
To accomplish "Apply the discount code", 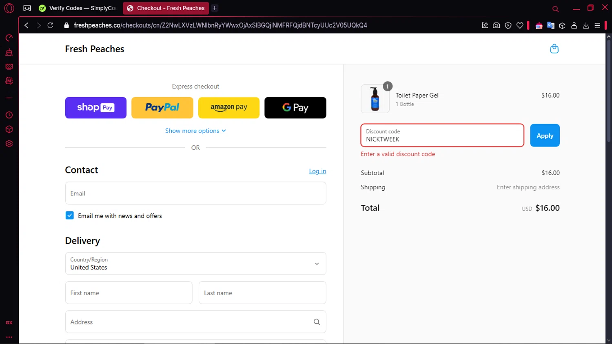I will [x=545, y=135].
